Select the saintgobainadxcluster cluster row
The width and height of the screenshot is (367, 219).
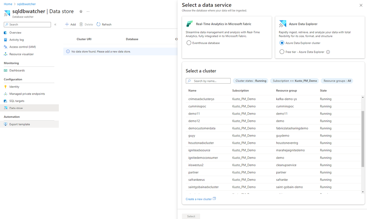pos(273,187)
